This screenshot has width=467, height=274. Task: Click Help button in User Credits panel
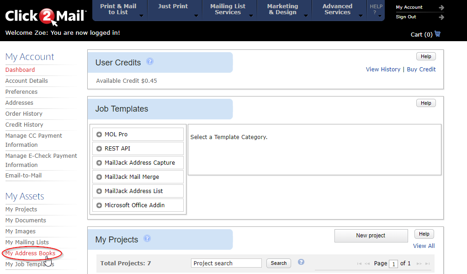[426, 56]
